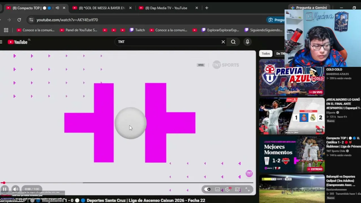The width and height of the screenshot is (361, 203).
Task: Toggle subtitles in the player
Action: [217, 189]
